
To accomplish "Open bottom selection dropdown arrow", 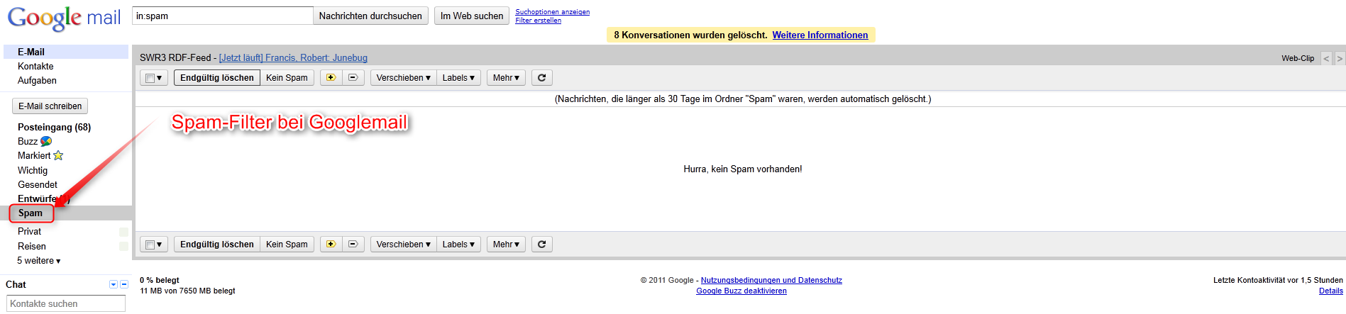I will [160, 245].
